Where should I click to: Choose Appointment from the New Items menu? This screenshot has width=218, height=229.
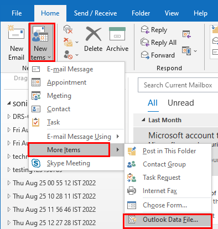click(x=76, y=82)
